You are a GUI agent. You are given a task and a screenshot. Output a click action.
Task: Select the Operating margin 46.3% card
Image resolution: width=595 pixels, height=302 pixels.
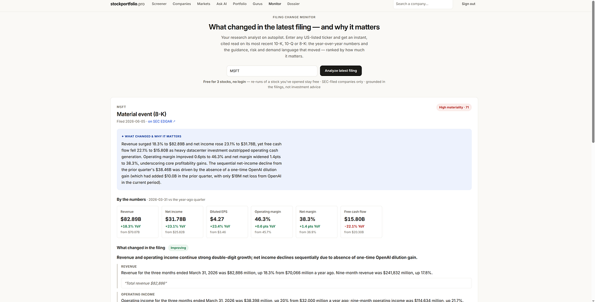272,222
